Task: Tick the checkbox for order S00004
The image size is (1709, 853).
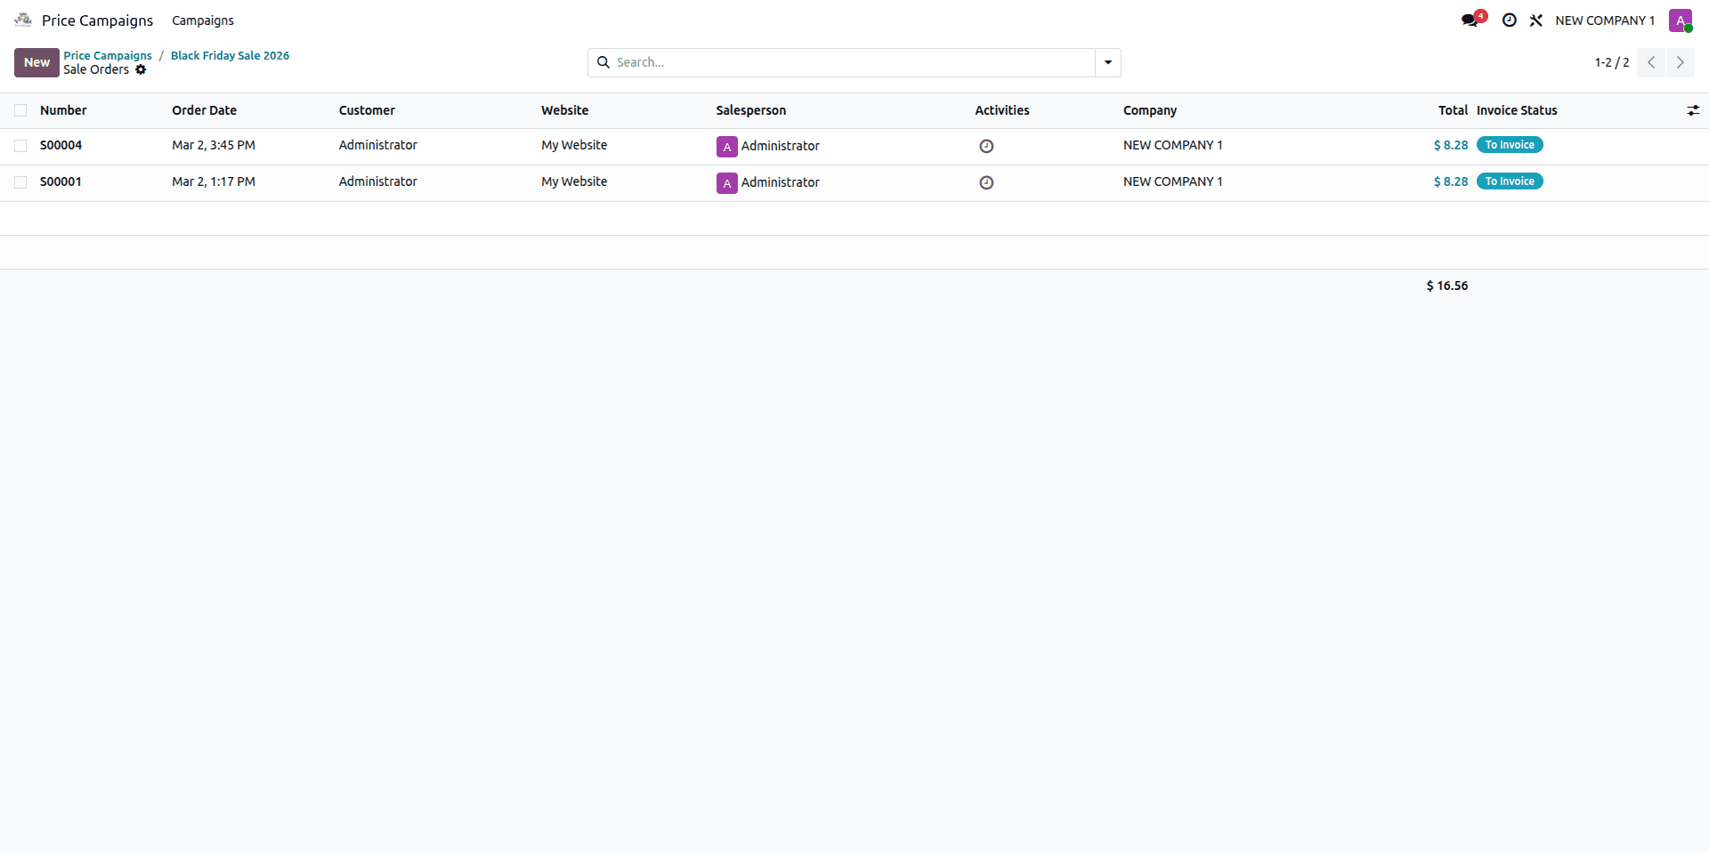Action: [20, 146]
